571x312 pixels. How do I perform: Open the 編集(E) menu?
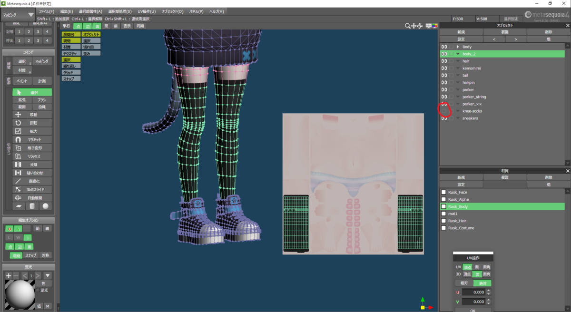pos(67,11)
